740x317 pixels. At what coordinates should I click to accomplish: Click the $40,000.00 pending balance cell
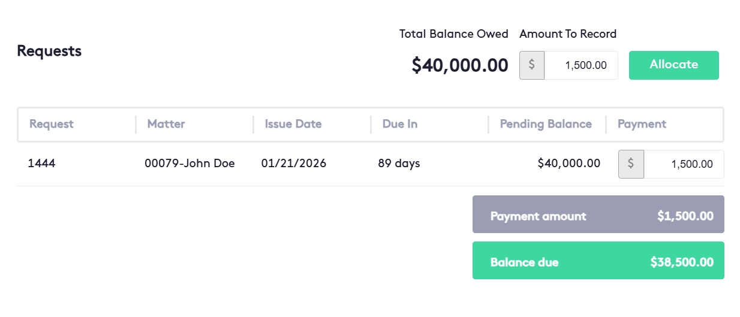click(x=568, y=163)
